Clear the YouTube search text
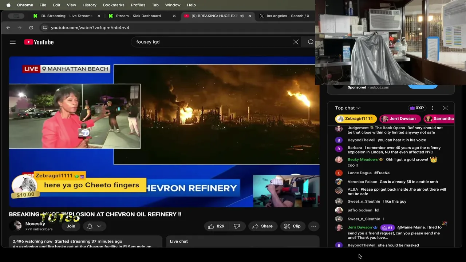This screenshot has height=262, width=466. pyautogui.click(x=296, y=42)
